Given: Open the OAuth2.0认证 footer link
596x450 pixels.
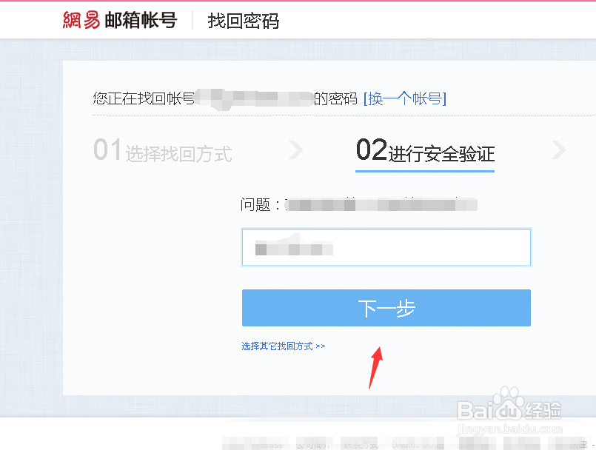Looking at the screenshot, I should point(418,444).
